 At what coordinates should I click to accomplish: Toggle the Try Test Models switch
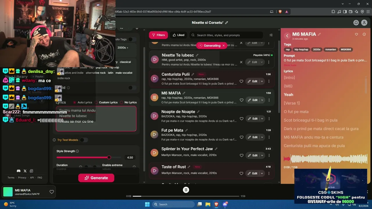pyautogui.click(x=84, y=140)
